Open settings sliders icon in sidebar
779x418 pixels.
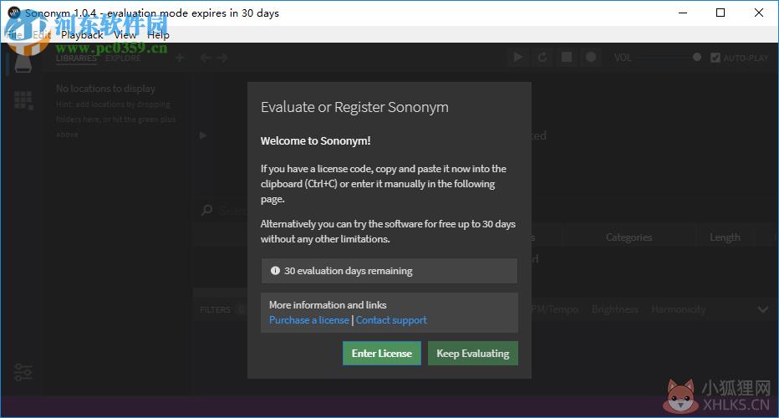23,372
